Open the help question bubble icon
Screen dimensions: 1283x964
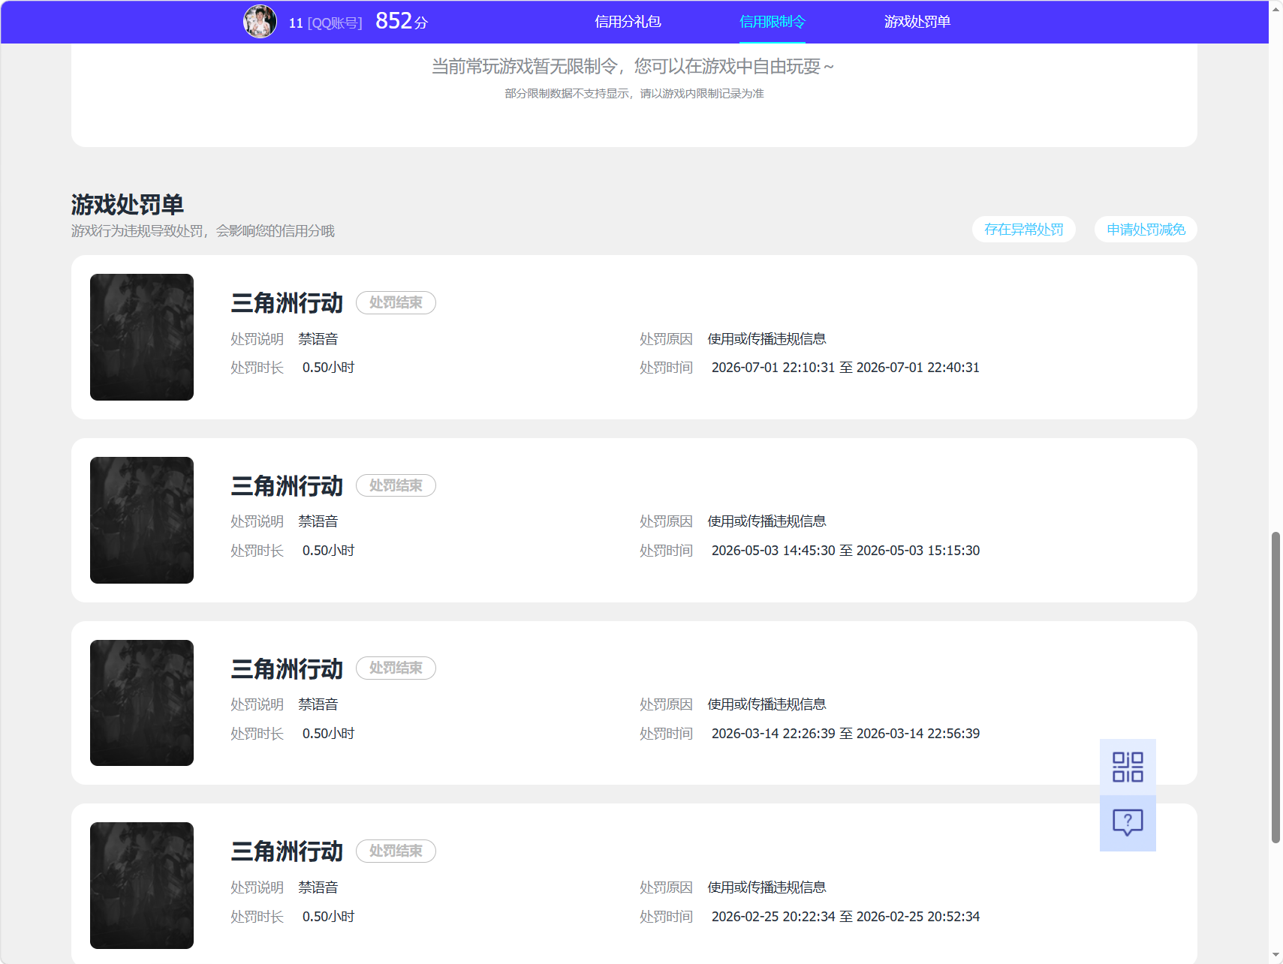[x=1128, y=823]
